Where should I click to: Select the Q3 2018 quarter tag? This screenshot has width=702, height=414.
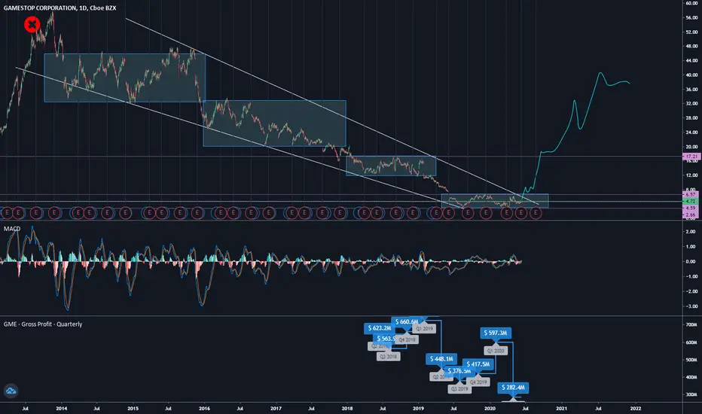coord(388,357)
